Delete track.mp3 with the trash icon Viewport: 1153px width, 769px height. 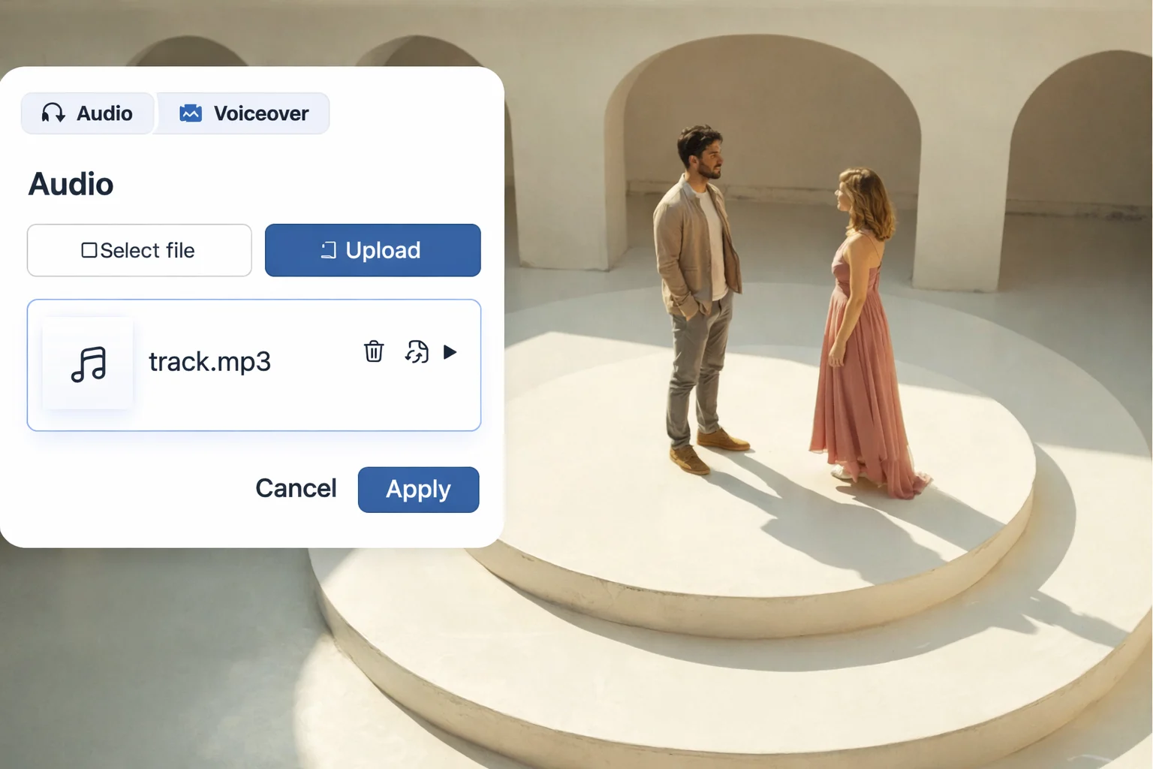(x=374, y=351)
